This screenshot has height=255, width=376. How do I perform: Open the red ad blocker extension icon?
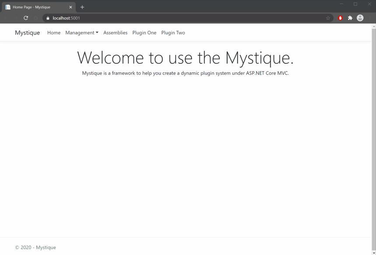tap(340, 18)
